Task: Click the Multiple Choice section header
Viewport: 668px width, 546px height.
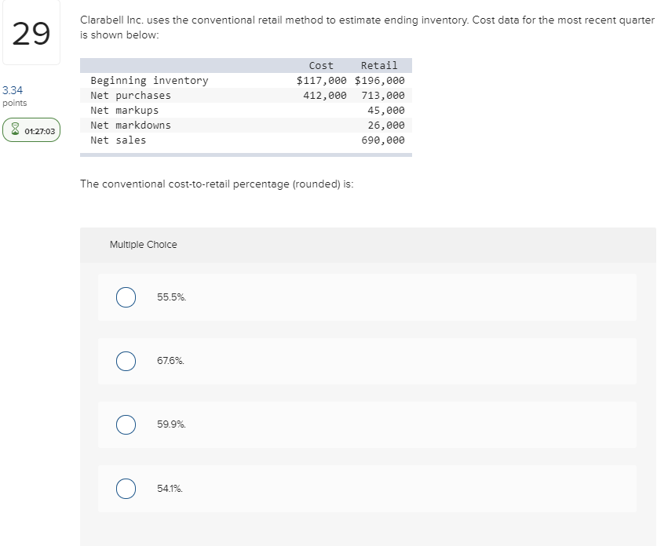Action: click(x=143, y=245)
